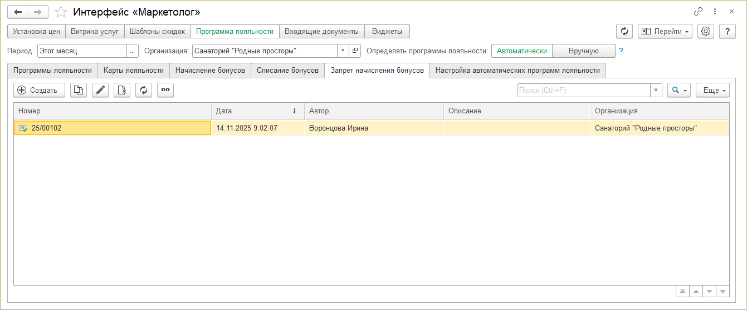Click sort arrow in Дата column
747x310 pixels.
pos(294,111)
